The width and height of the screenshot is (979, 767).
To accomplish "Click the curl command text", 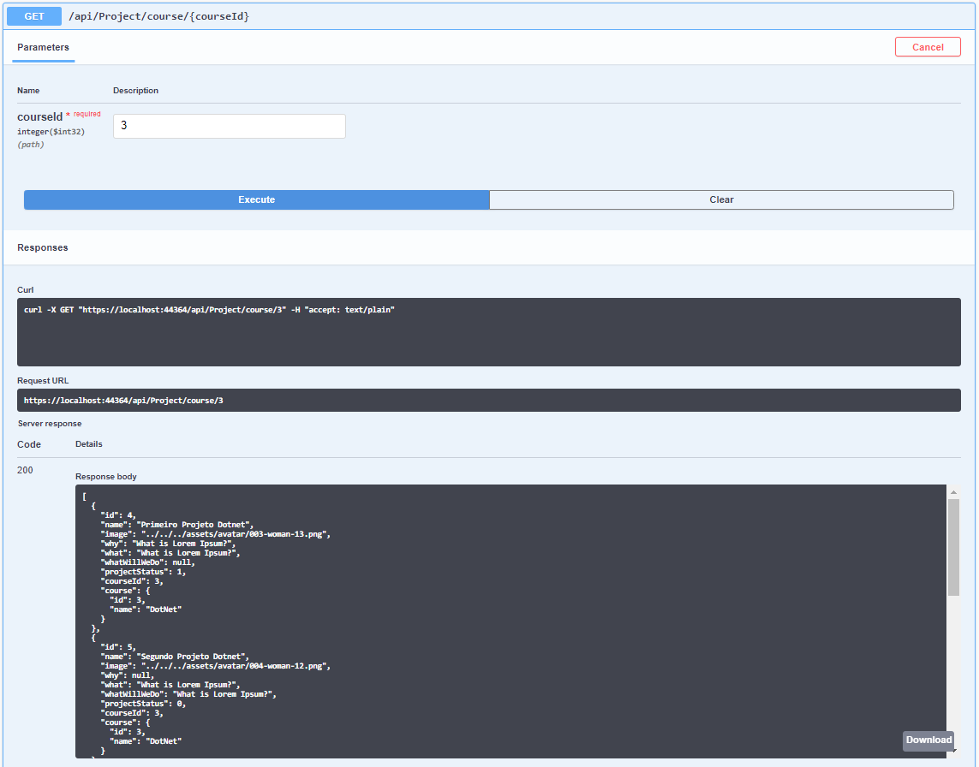I will coord(209,310).
